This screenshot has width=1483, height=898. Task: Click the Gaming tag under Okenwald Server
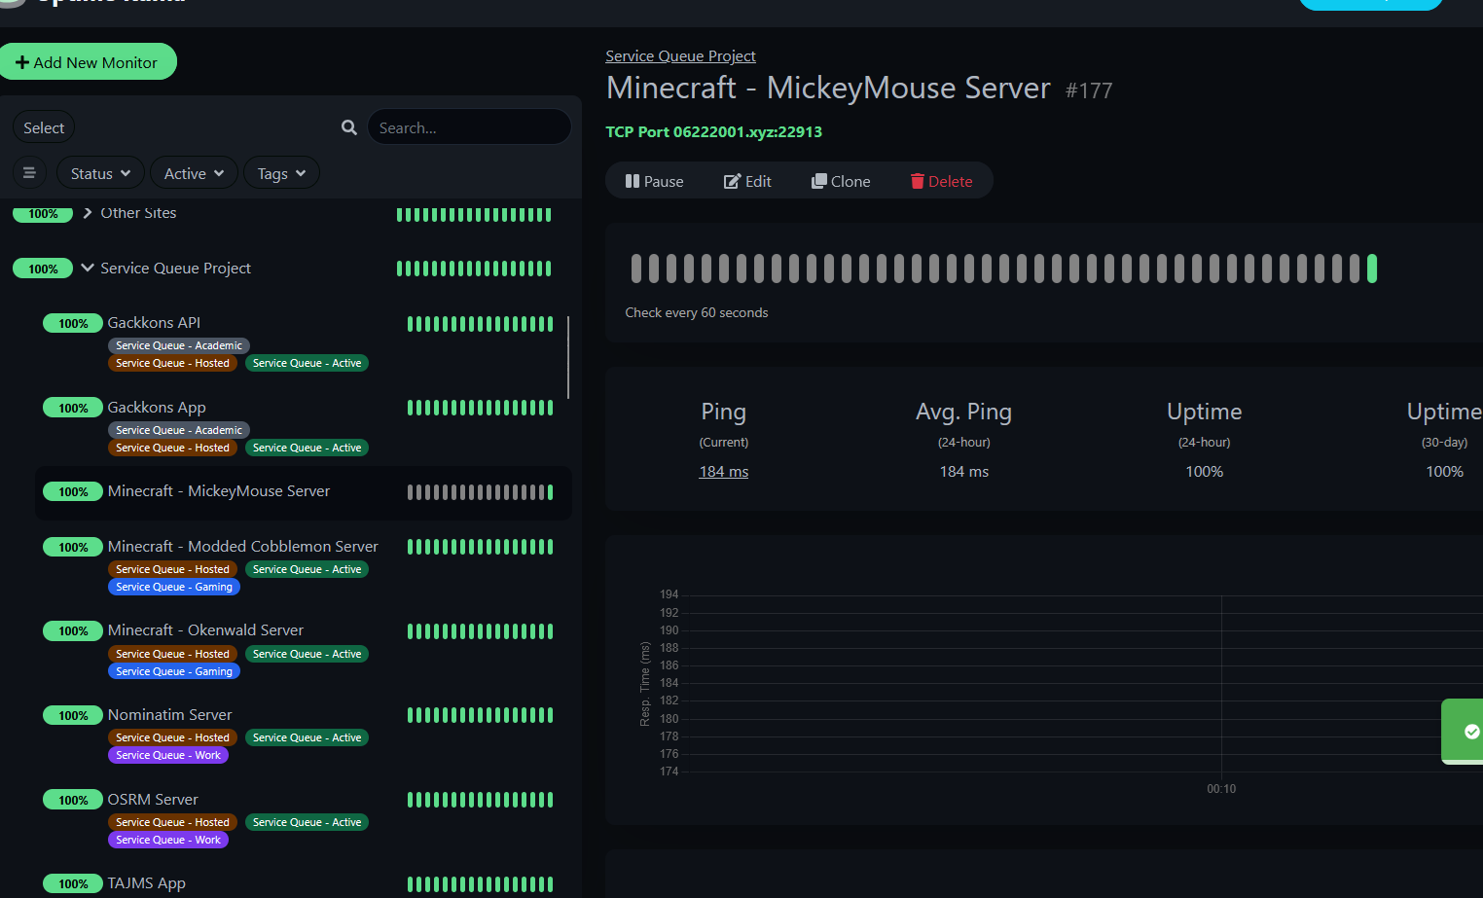(174, 671)
